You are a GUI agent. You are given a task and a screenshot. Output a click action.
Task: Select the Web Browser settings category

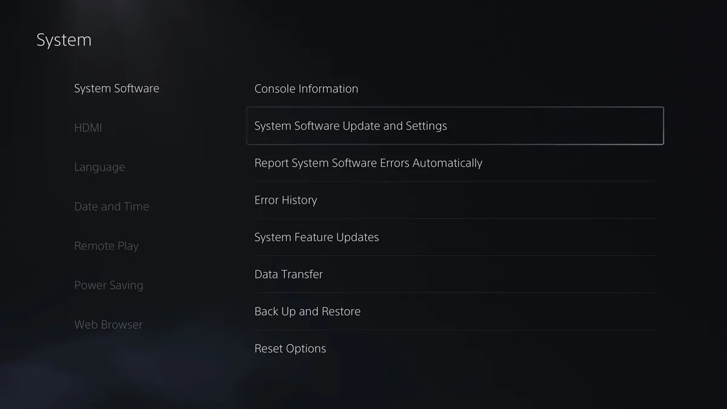tap(108, 324)
